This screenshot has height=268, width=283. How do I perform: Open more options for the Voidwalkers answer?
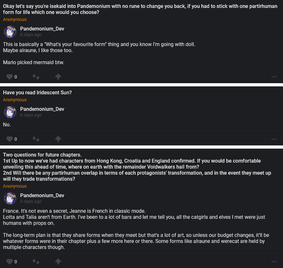click(x=274, y=262)
